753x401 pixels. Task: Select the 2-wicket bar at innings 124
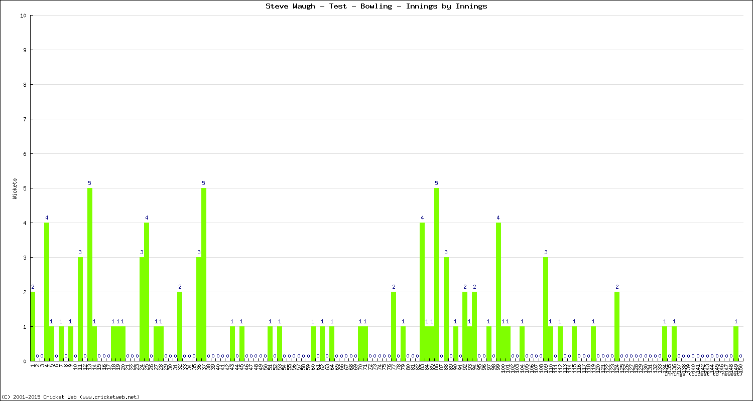click(617, 326)
